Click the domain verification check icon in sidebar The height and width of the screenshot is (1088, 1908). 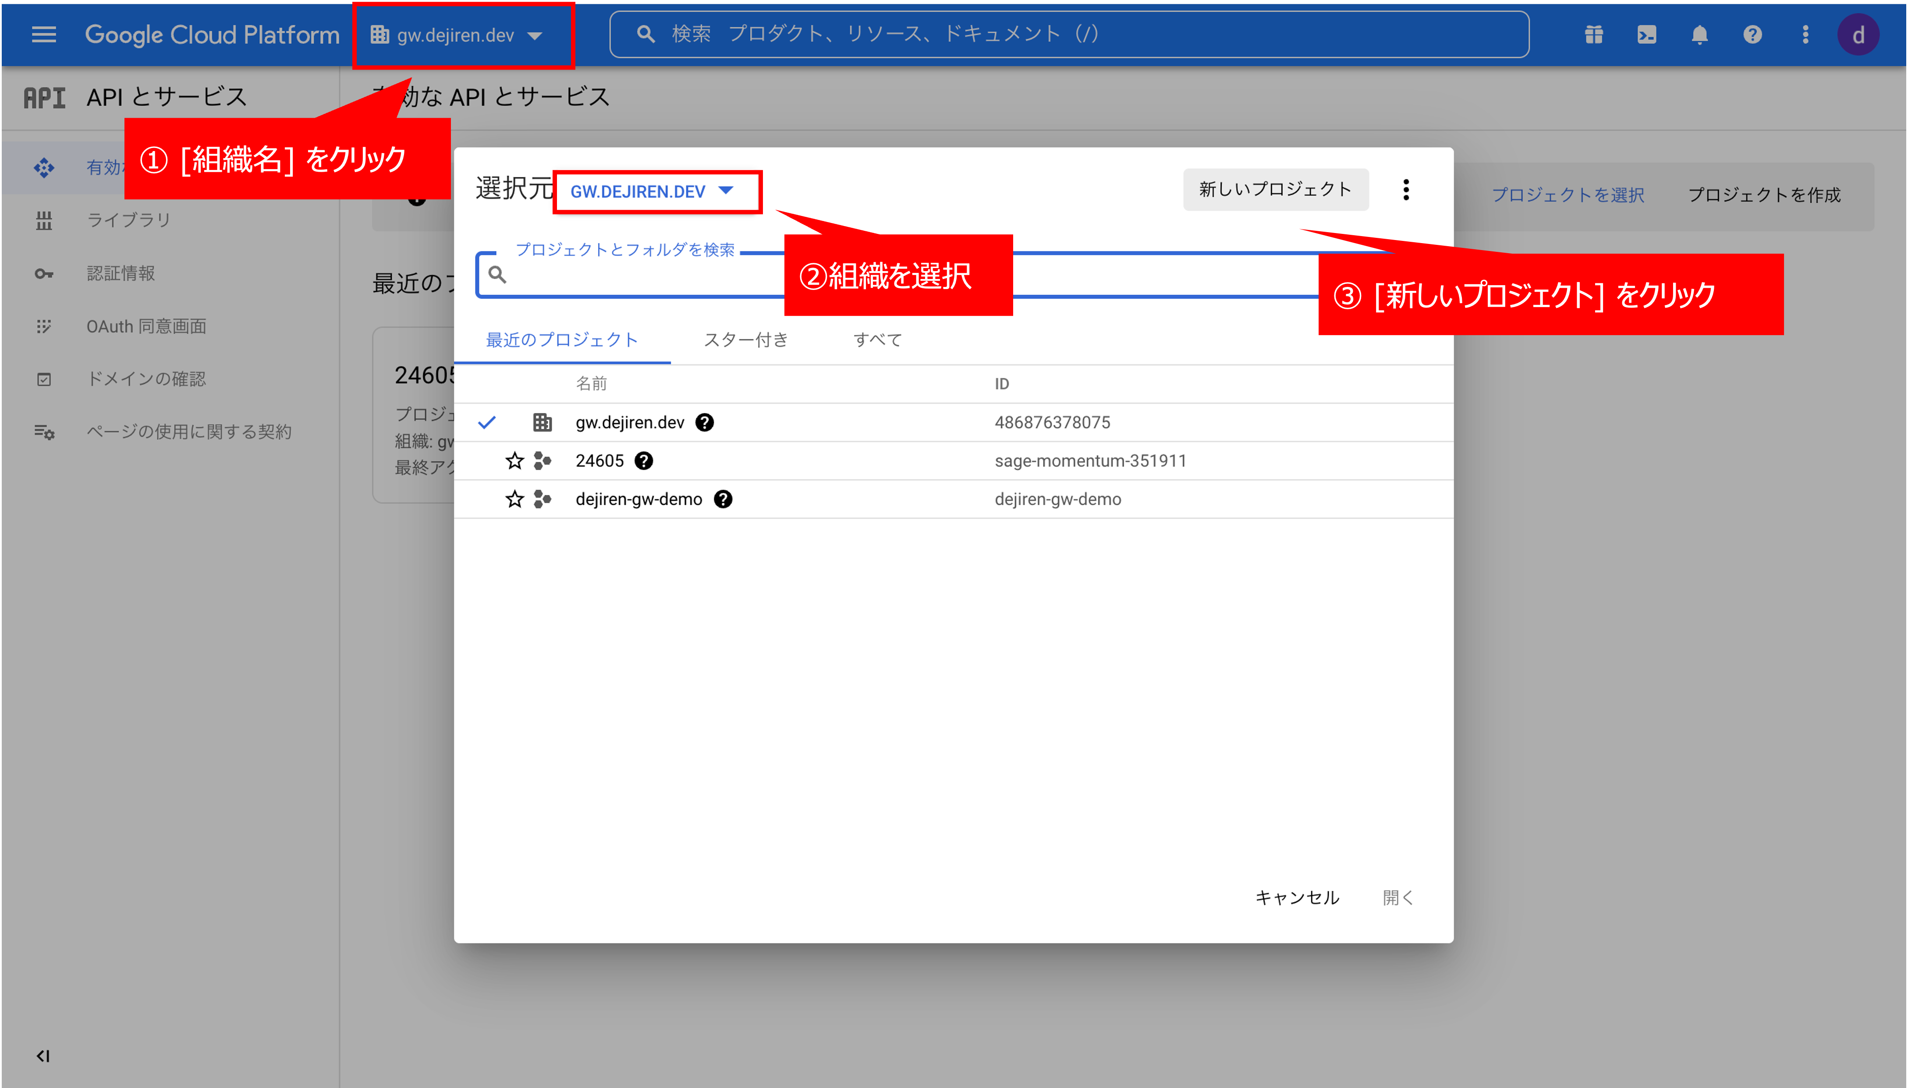[44, 380]
